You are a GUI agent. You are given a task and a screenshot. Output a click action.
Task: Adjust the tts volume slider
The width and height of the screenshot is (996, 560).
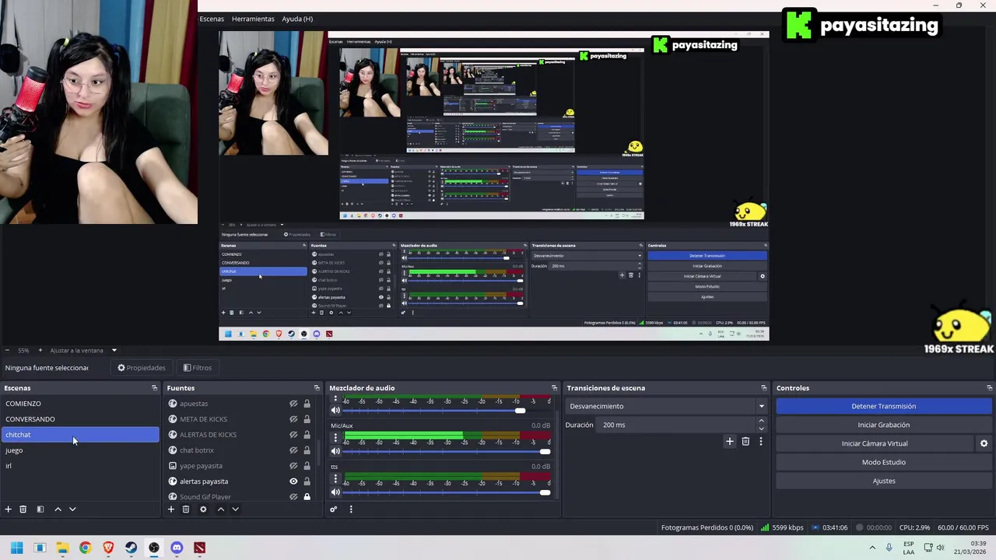click(447, 492)
